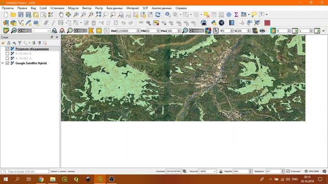Open the blue help book plugin icon
The width and height of the screenshot is (328, 184).
232,22
